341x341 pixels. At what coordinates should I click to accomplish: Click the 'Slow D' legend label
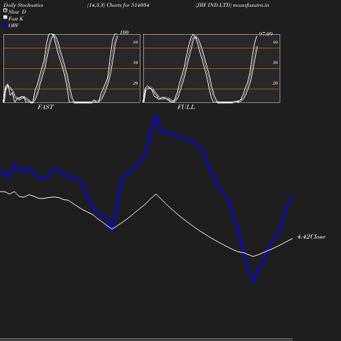[17, 12]
